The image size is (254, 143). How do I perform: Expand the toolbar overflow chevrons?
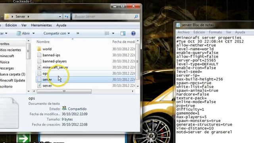[x=78, y=33]
